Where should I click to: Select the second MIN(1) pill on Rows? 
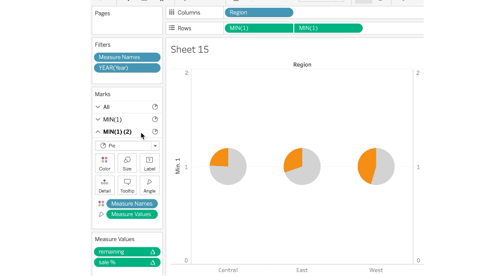pyautogui.click(x=328, y=28)
